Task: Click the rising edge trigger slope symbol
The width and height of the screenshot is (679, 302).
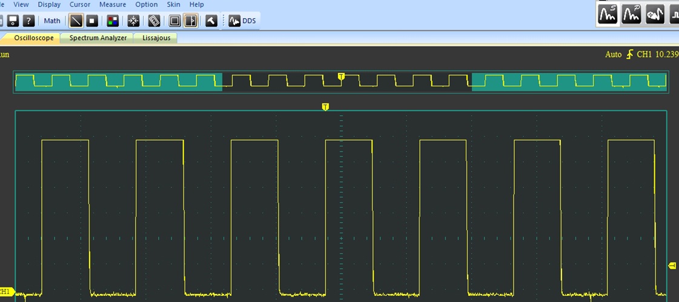Action: pyautogui.click(x=629, y=54)
